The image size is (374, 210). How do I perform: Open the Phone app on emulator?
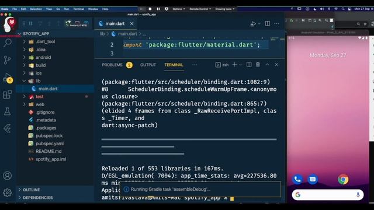pos(297,179)
